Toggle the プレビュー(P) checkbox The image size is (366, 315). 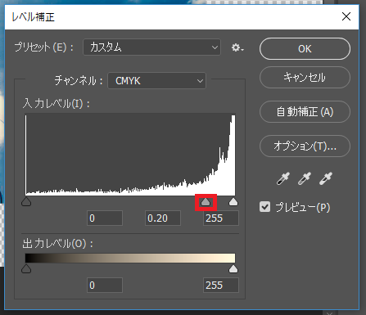[x=264, y=207]
